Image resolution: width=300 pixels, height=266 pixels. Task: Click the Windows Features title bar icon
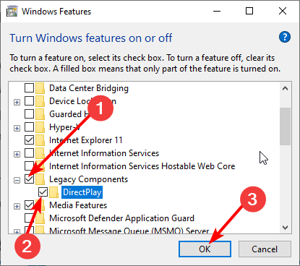[12, 12]
